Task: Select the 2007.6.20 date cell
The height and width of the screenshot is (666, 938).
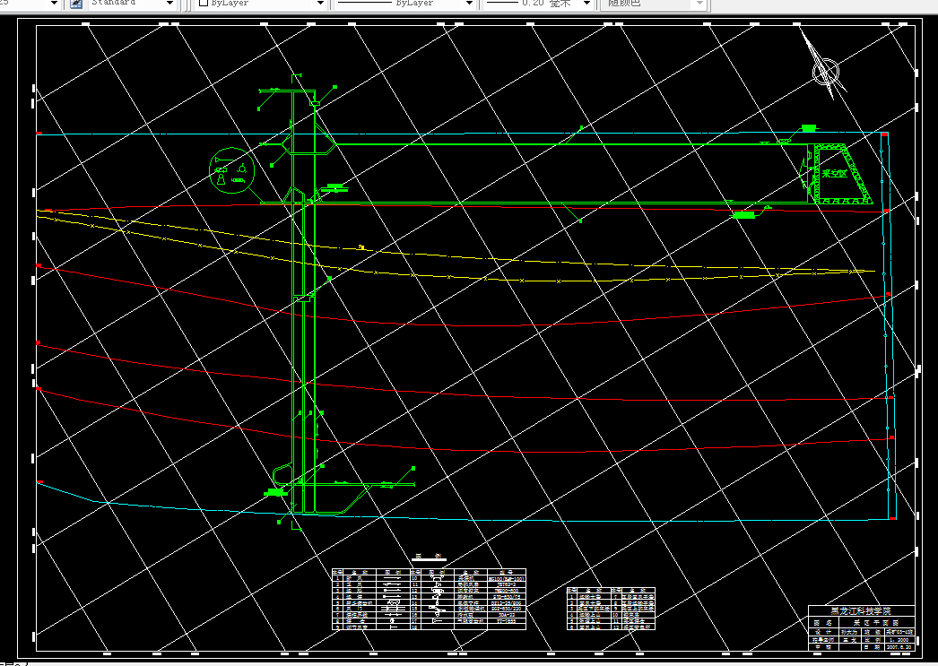Action: (x=899, y=647)
